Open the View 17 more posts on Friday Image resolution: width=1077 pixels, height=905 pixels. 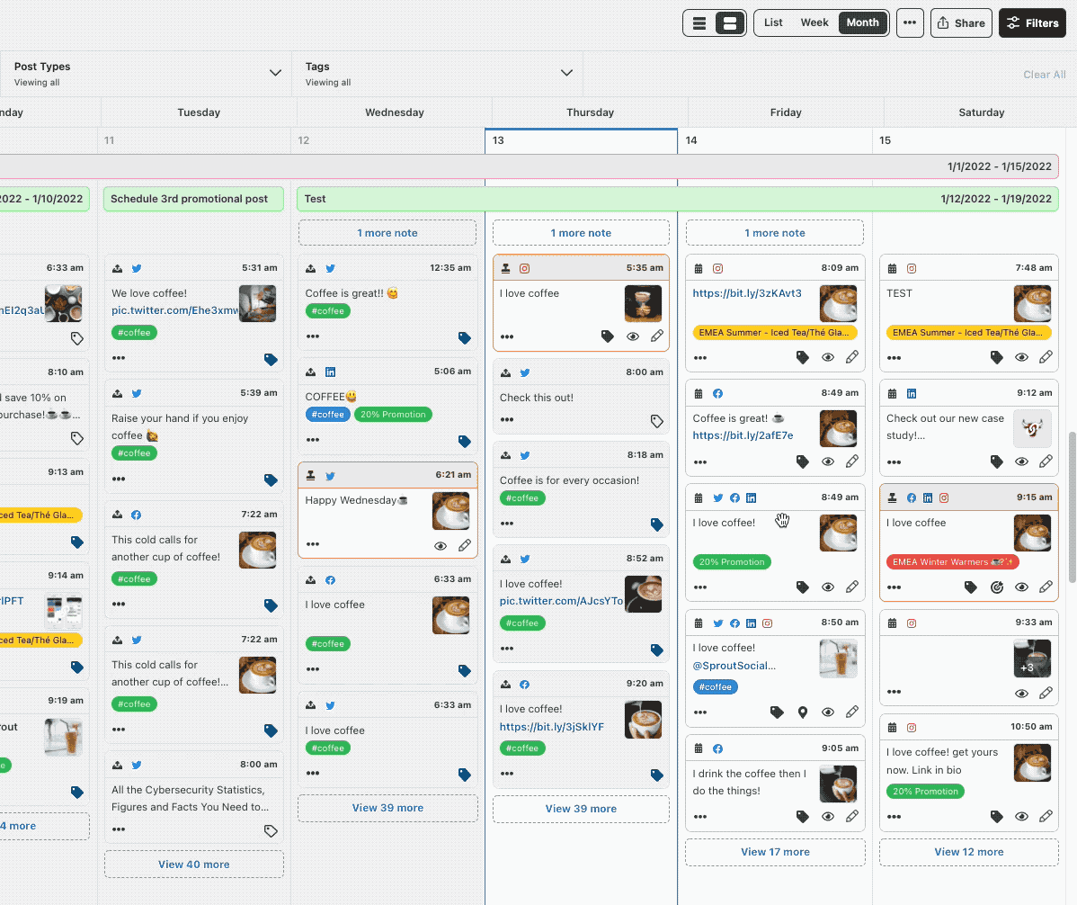click(x=774, y=851)
